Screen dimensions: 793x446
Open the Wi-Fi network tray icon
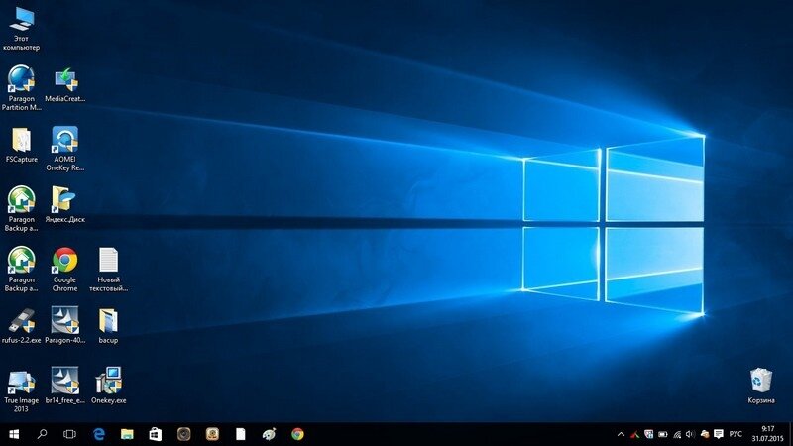pyautogui.click(x=677, y=434)
